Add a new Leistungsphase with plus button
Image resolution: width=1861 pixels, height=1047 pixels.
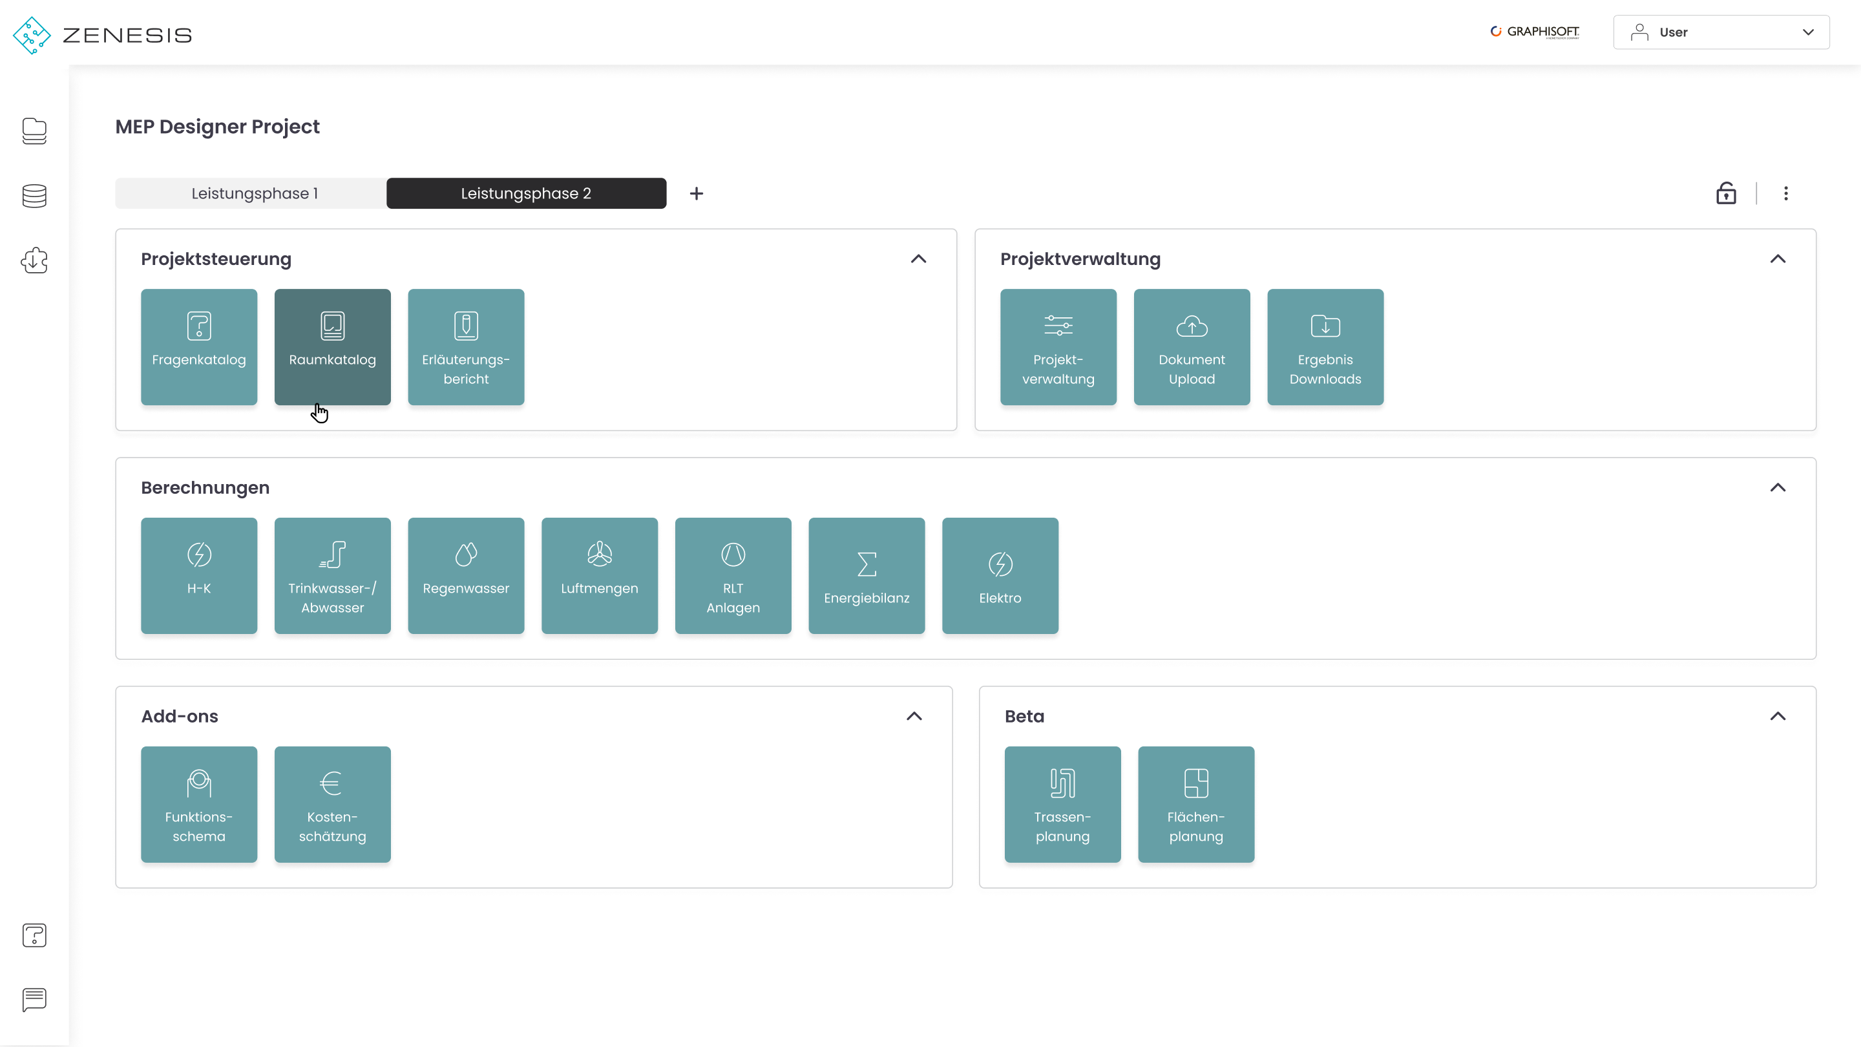(696, 193)
